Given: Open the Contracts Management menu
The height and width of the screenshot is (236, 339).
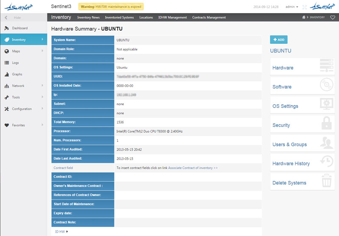Looking at the screenshot, I should (x=209, y=17).
